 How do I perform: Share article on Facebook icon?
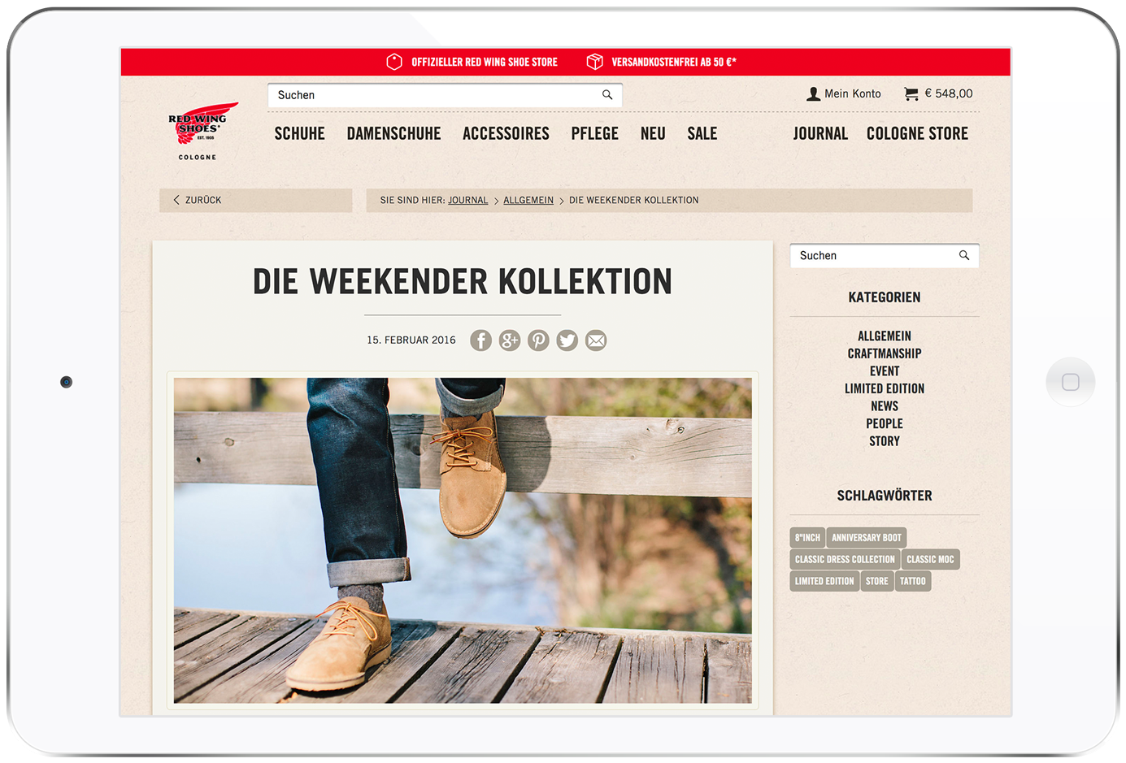click(x=480, y=340)
